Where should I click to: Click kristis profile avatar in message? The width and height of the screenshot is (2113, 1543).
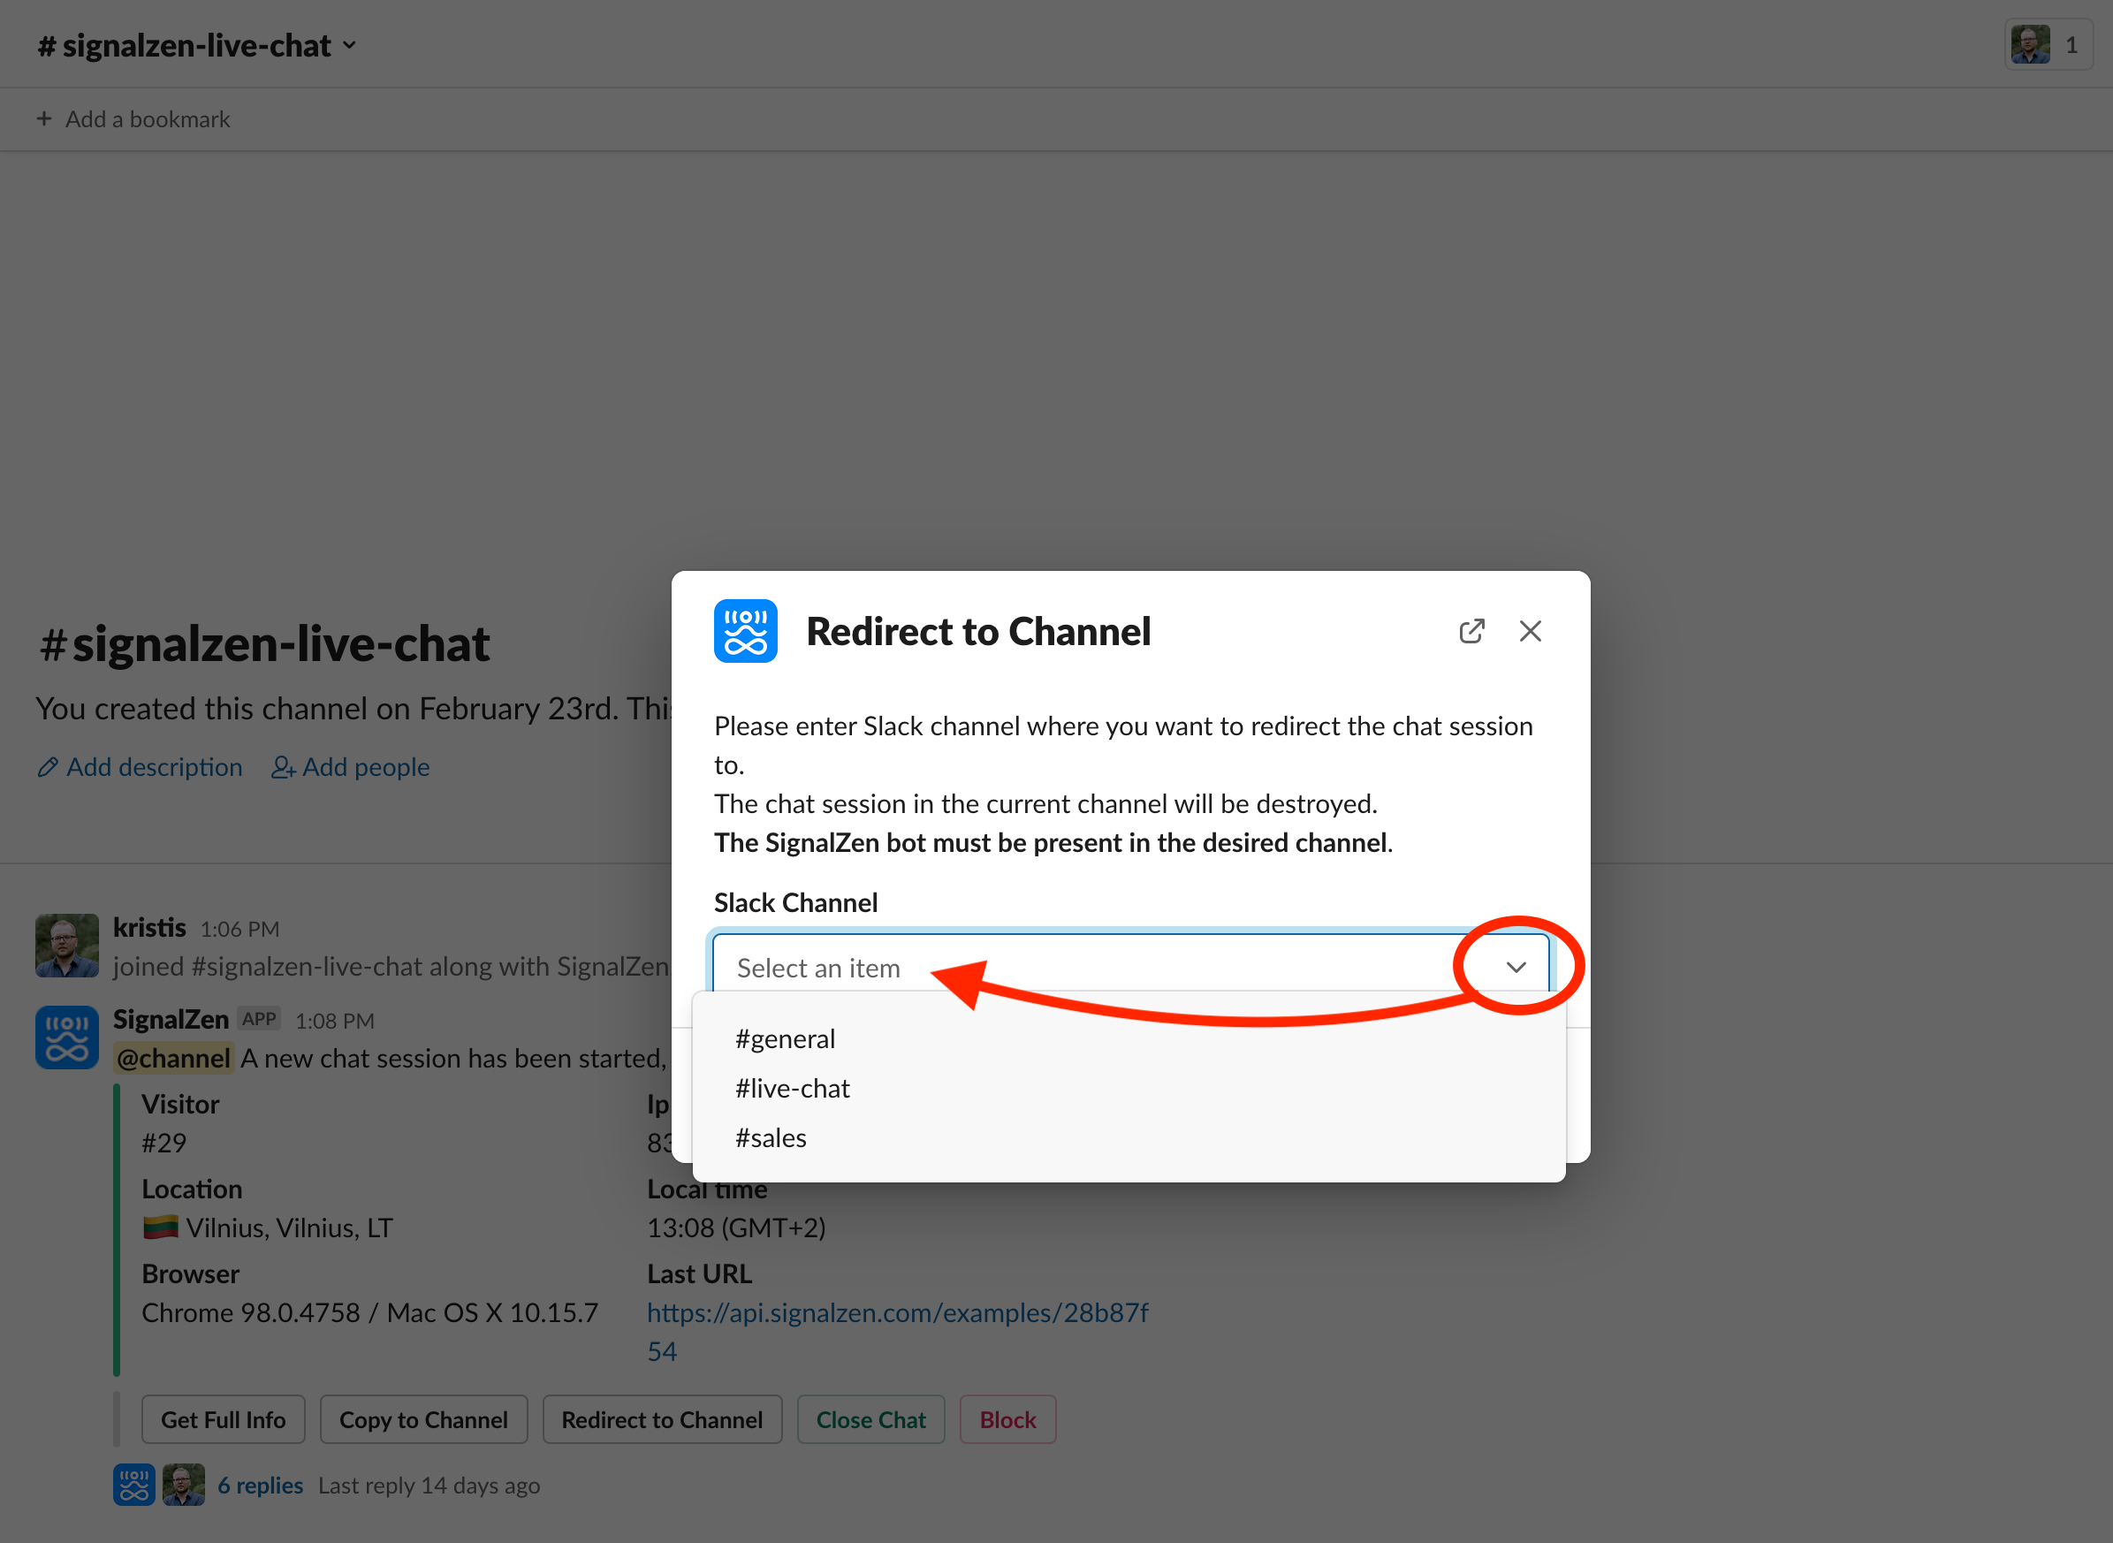pyautogui.click(x=66, y=946)
